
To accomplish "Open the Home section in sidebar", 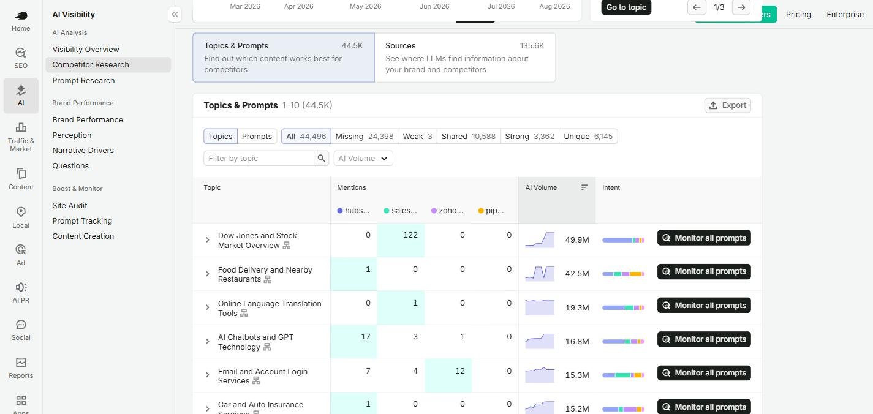I will [21, 21].
